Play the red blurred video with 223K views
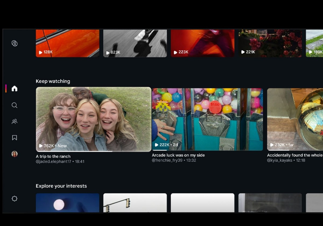This screenshot has height=226, width=323. 203,43
